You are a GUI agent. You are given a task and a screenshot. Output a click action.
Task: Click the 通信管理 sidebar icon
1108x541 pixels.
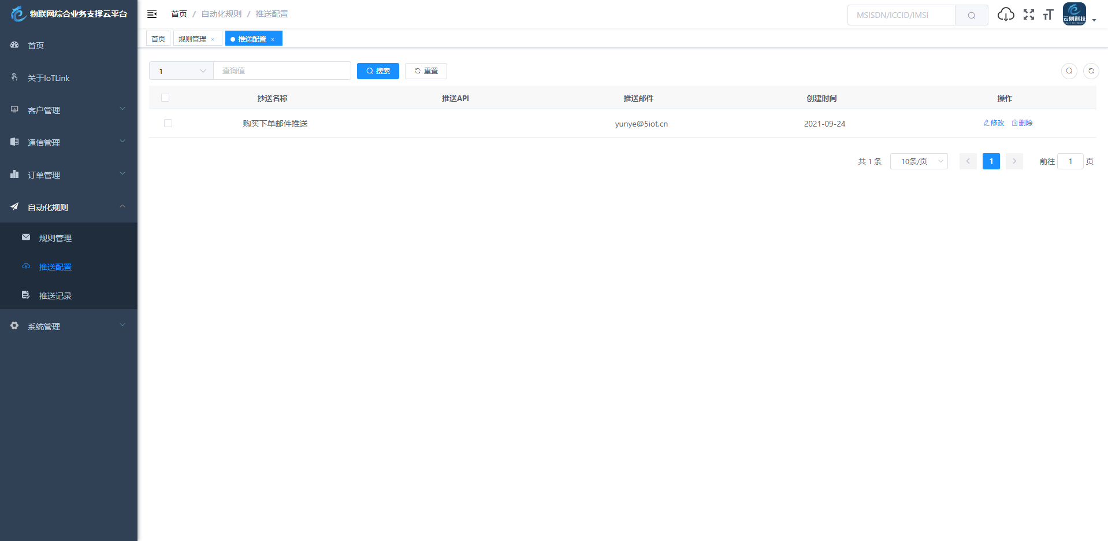pos(14,142)
